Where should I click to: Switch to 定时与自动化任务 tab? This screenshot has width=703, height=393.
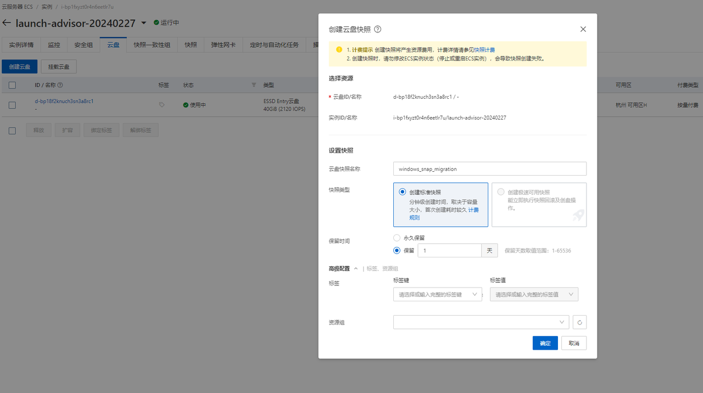click(x=274, y=45)
